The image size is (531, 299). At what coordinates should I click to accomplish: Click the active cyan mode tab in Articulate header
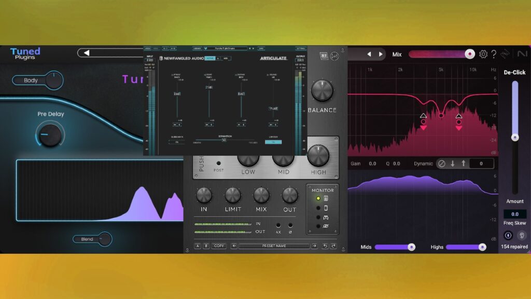click(210, 58)
